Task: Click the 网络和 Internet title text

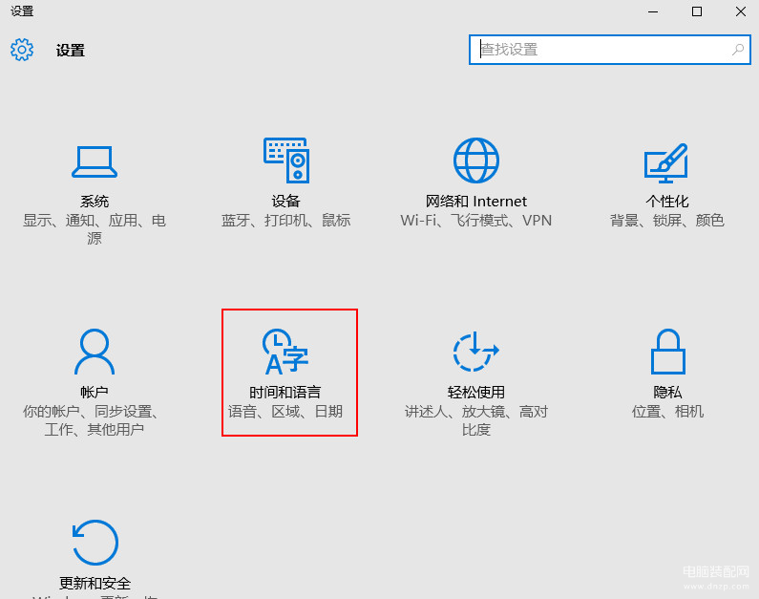Action: (x=475, y=201)
